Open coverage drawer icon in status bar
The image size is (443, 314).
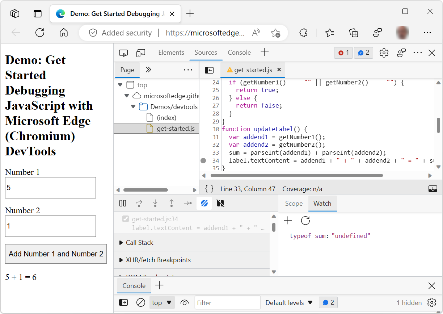[x=433, y=189]
